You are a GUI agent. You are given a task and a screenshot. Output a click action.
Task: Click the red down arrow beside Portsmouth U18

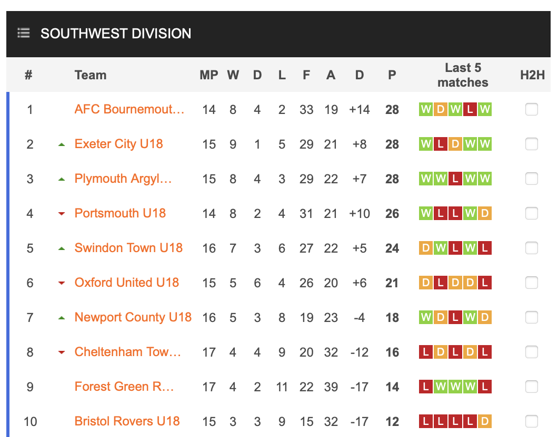pos(62,214)
